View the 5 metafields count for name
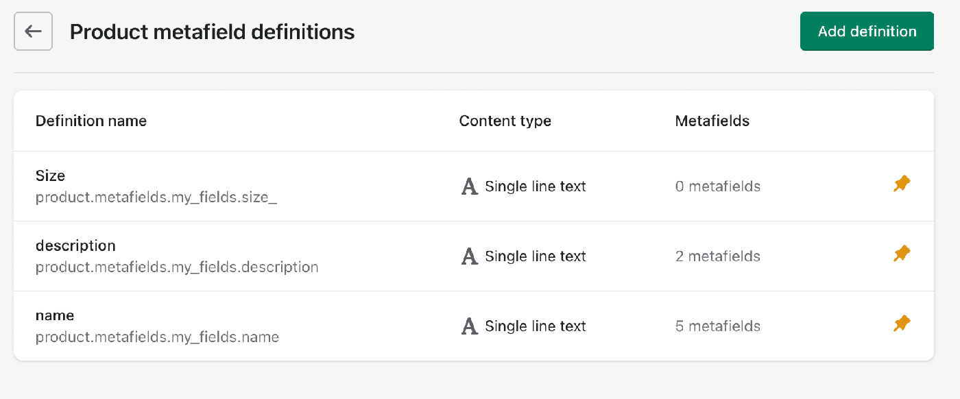960x399 pixels. (x=718, y=326)
